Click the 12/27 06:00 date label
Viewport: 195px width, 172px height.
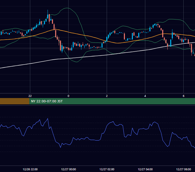pyautogui.click(x=184, y=169)
